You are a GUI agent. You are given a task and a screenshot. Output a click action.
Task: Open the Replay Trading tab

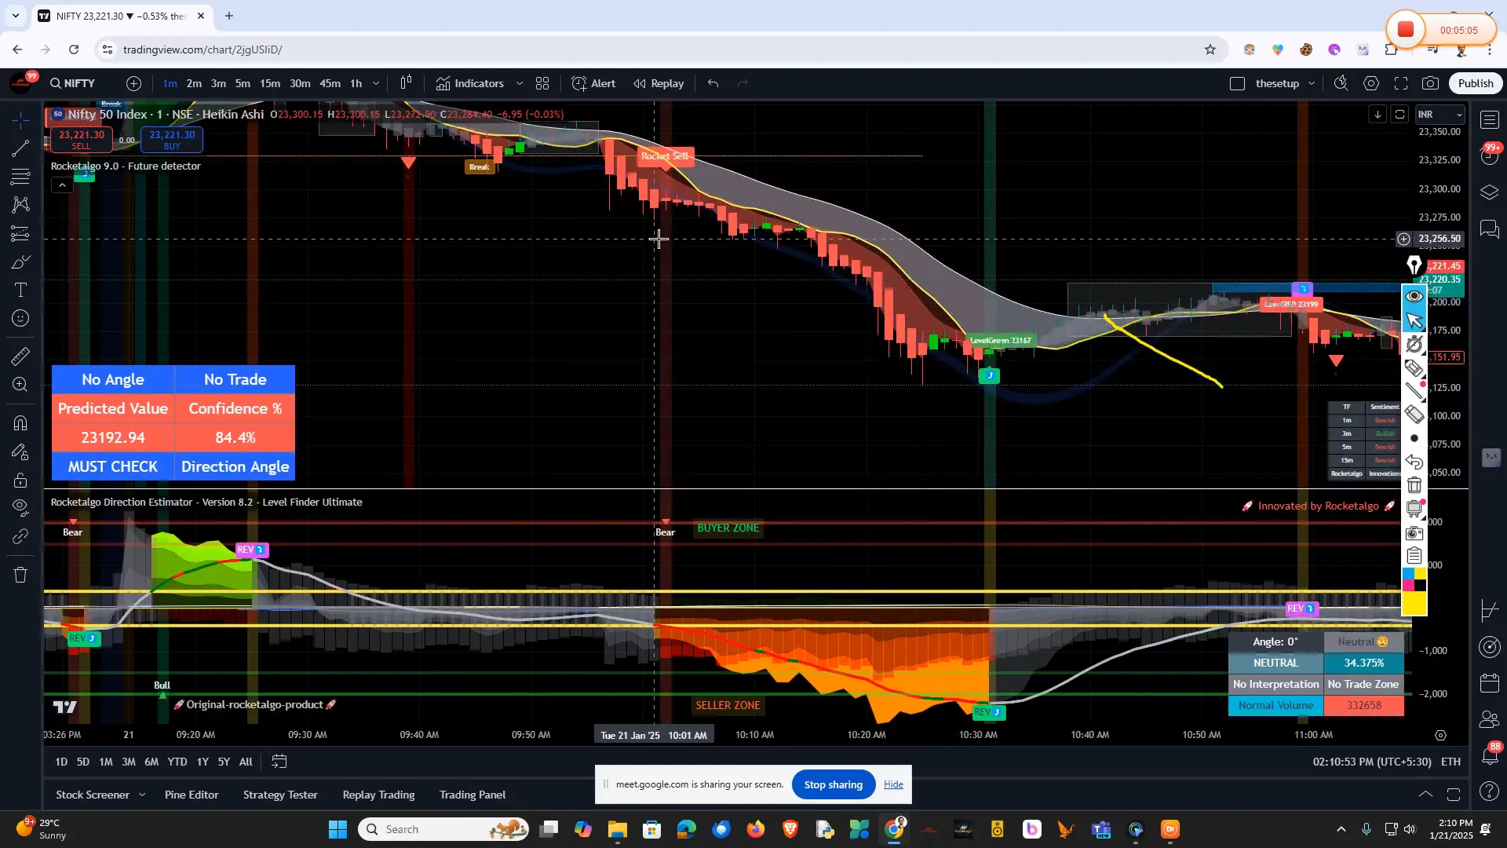[x=378, y=795]
